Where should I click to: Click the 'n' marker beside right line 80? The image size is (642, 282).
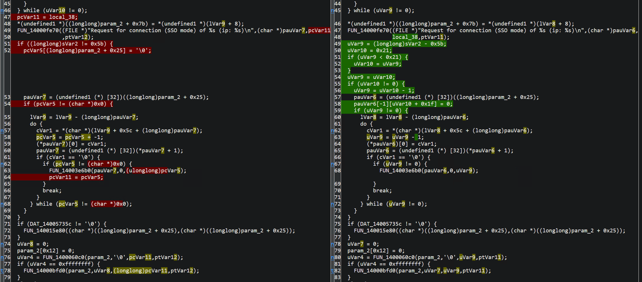click(x=332, y=257)
